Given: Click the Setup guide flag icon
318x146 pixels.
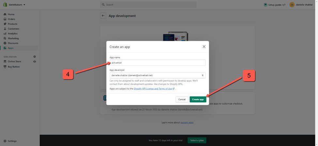Looking at the screenshot, I should coord(265,5).
